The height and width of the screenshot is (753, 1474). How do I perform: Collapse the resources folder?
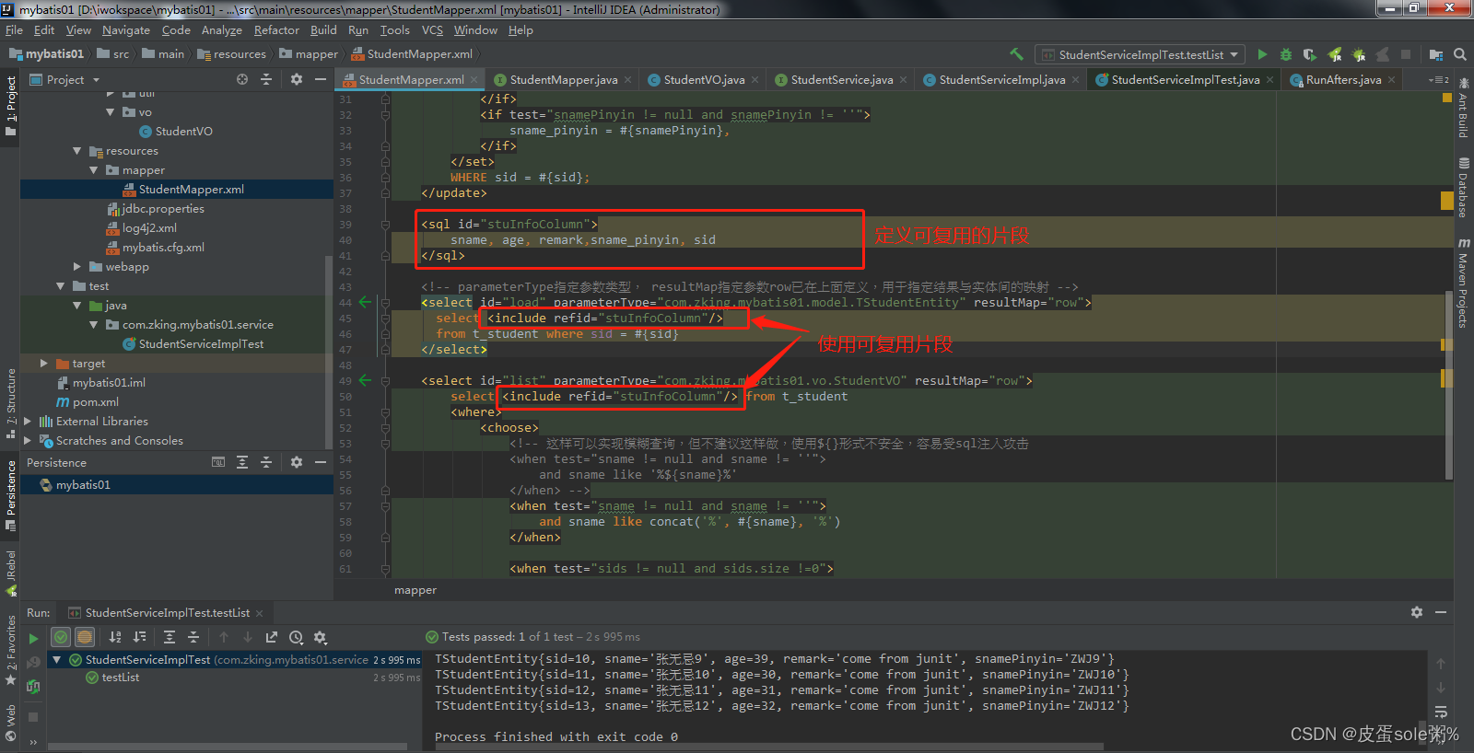click(77, 151)
